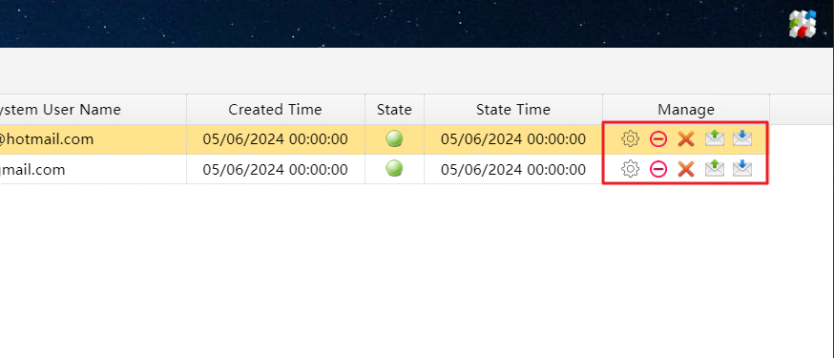Click green-arrow send mail icon, gmail.com row
The width and height of the screenshot is (834, 358).
coord(715,169)
